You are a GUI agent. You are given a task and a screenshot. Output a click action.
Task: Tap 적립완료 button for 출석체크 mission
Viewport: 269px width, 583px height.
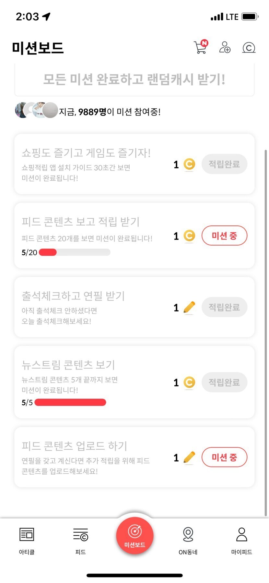tap(224, 307)
